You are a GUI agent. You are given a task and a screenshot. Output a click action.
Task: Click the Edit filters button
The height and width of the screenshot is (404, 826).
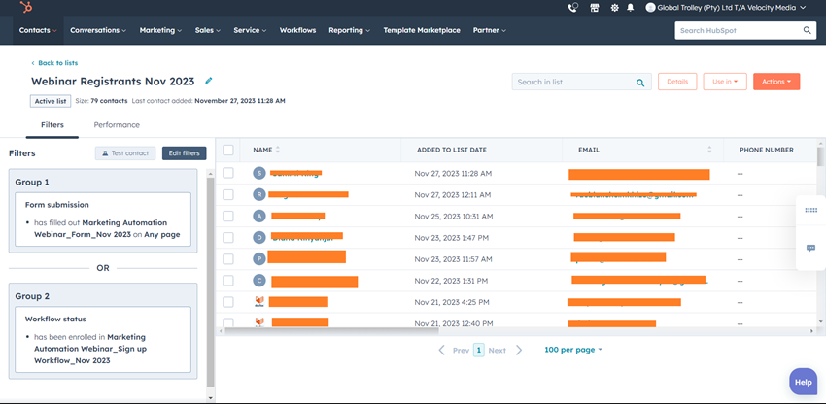coord(185,153)
